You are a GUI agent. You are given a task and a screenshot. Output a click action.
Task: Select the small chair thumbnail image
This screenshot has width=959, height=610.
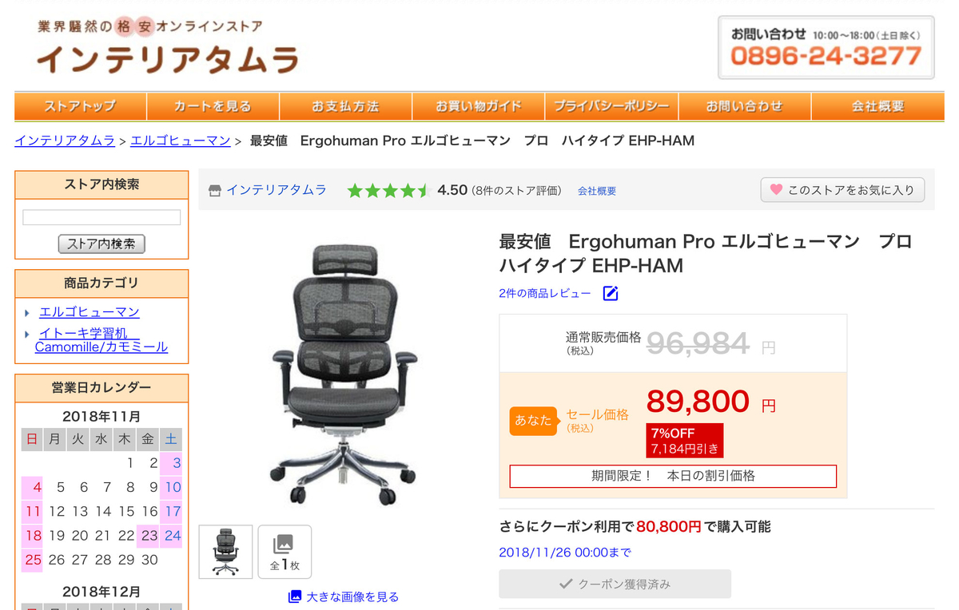225,552
